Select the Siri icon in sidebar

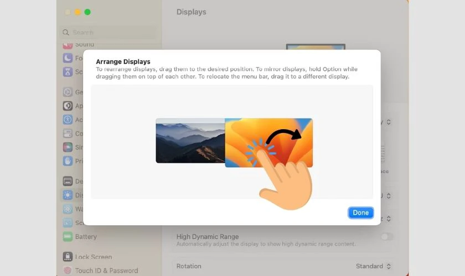click(68, 147)
